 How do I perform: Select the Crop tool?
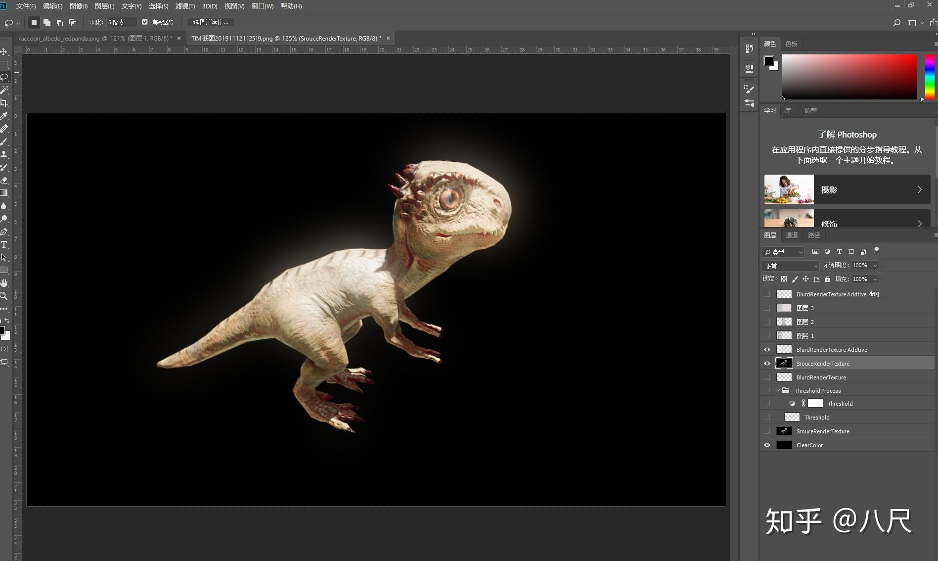tap(4, 103)
